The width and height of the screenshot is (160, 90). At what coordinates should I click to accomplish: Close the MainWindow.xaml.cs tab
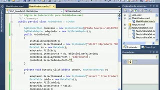(x=54, y=6)
